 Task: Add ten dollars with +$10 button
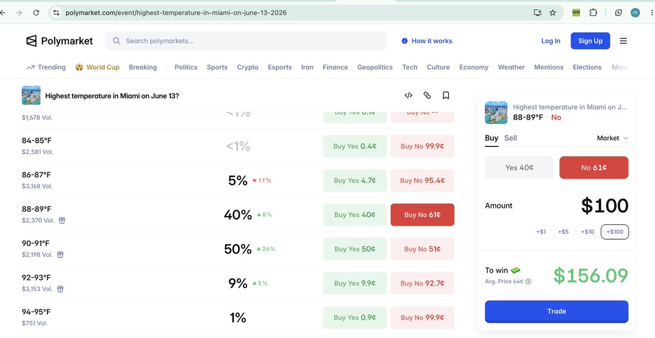(x=587, y=232)
